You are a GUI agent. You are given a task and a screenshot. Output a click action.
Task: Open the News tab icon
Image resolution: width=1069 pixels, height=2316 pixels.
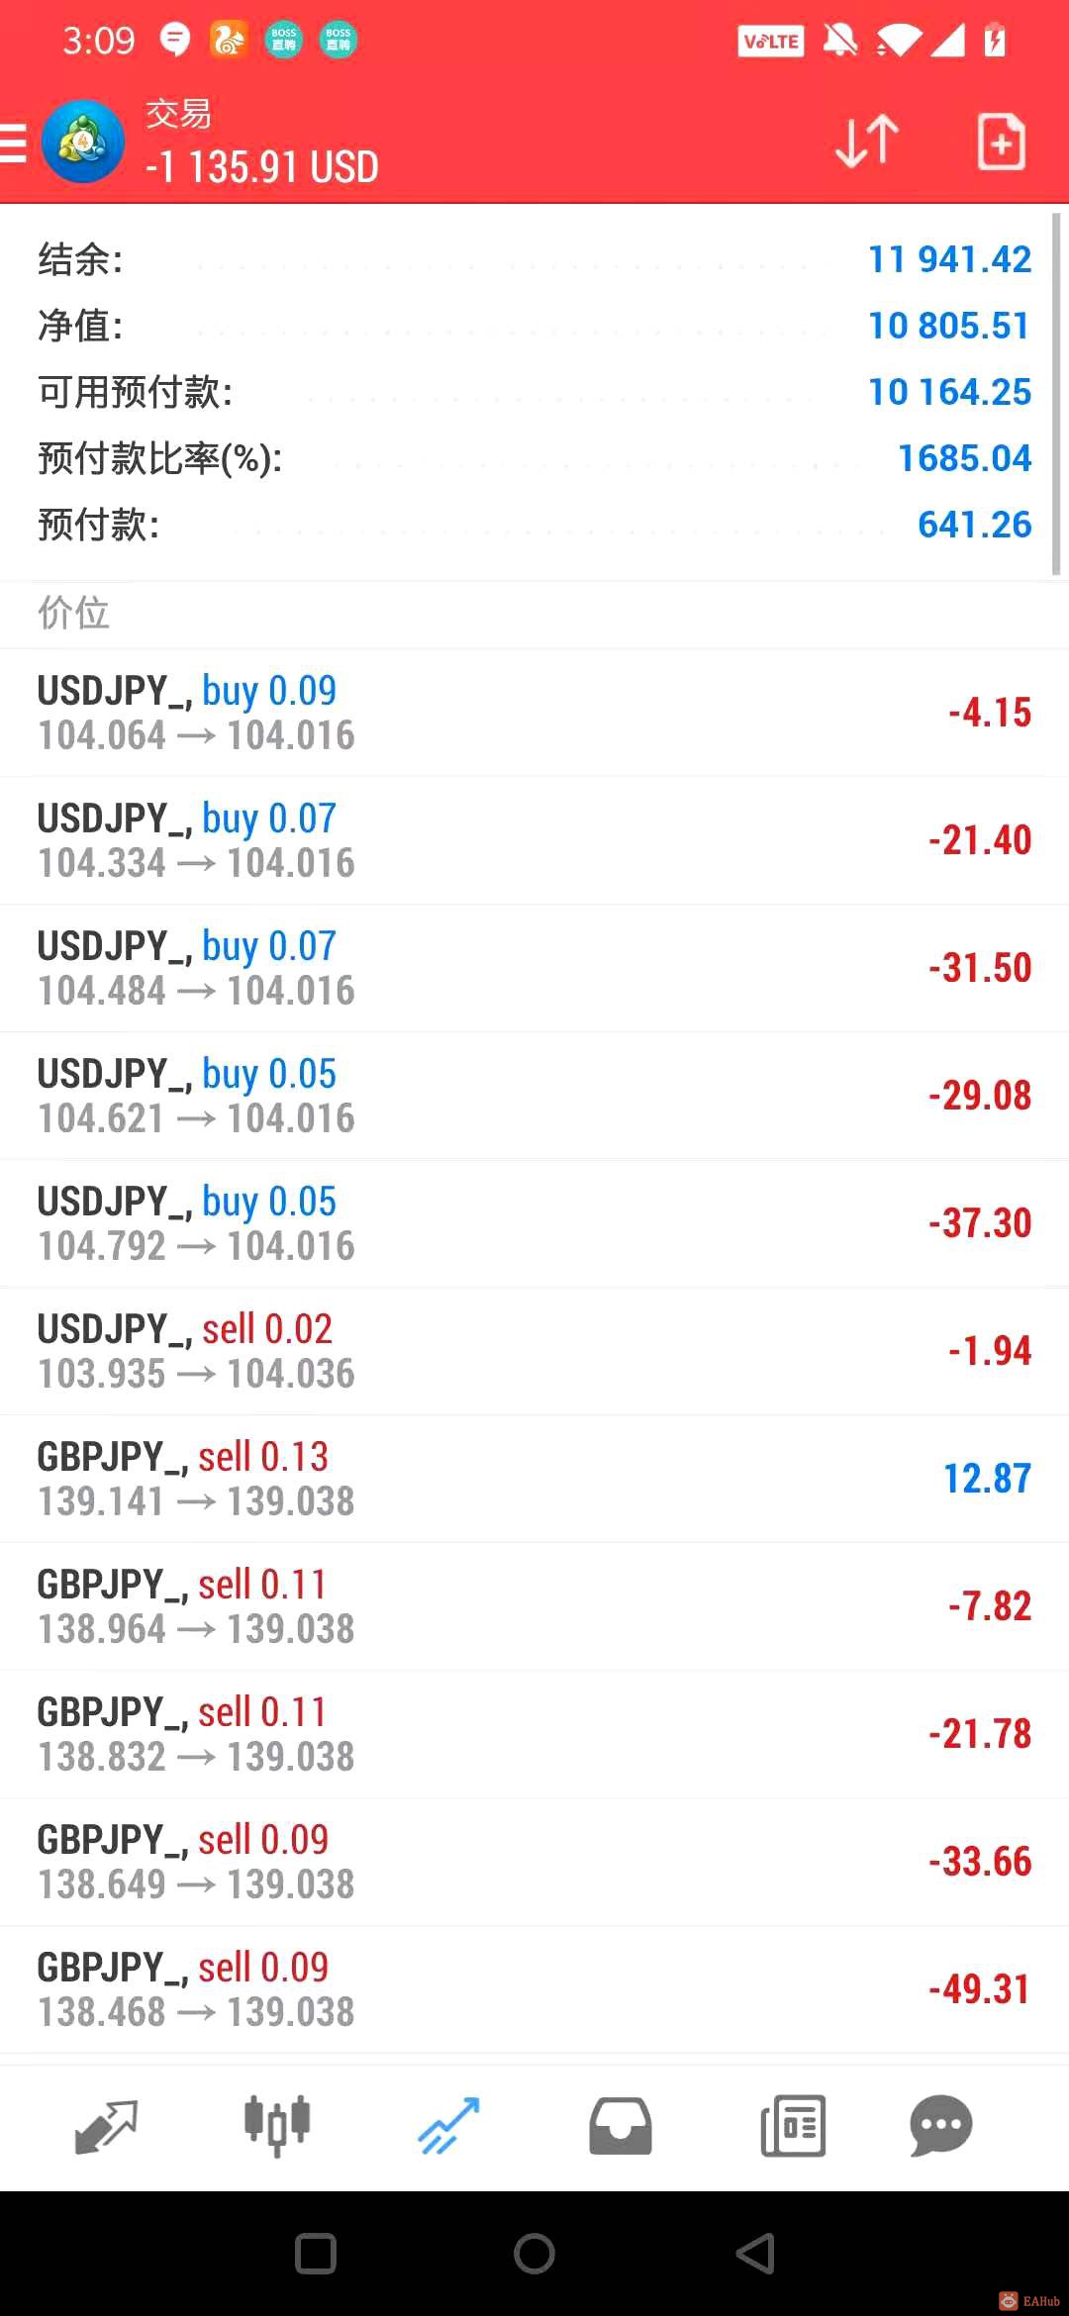[793, 2126]
